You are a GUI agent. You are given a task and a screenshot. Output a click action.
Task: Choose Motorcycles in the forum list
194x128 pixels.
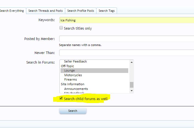(95, 75)
